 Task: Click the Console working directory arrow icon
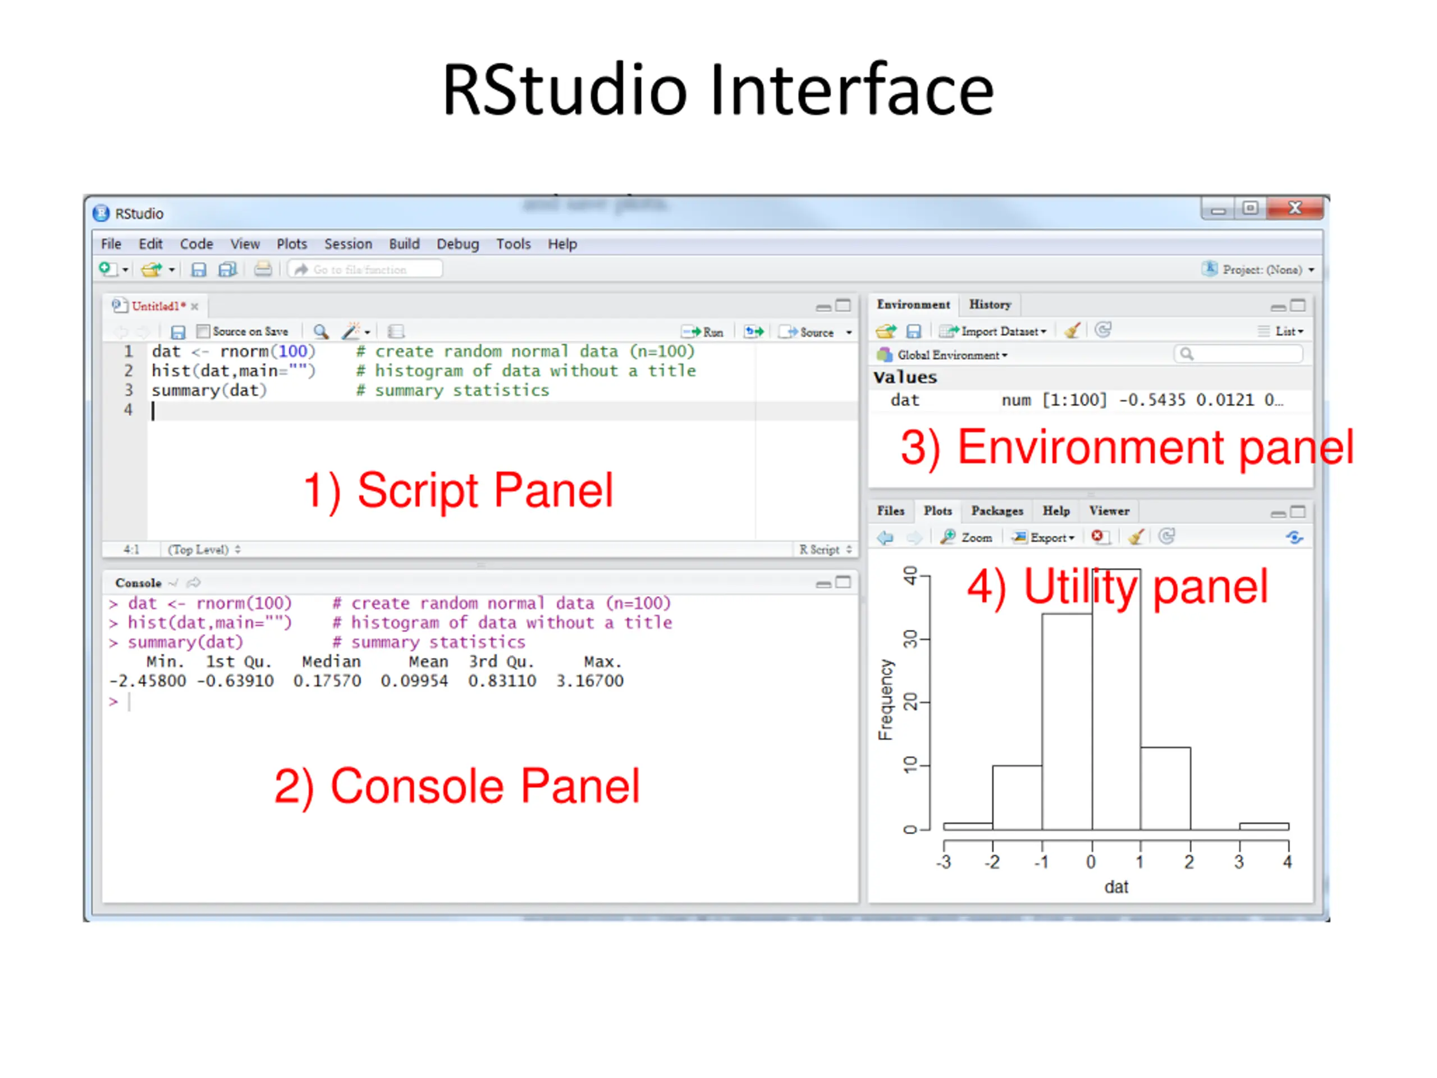194,583
